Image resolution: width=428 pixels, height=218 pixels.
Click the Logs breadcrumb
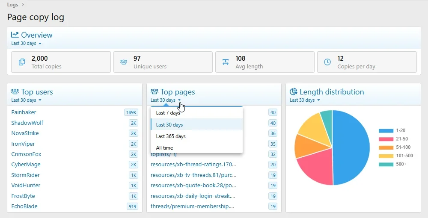(x=12, y=5)
